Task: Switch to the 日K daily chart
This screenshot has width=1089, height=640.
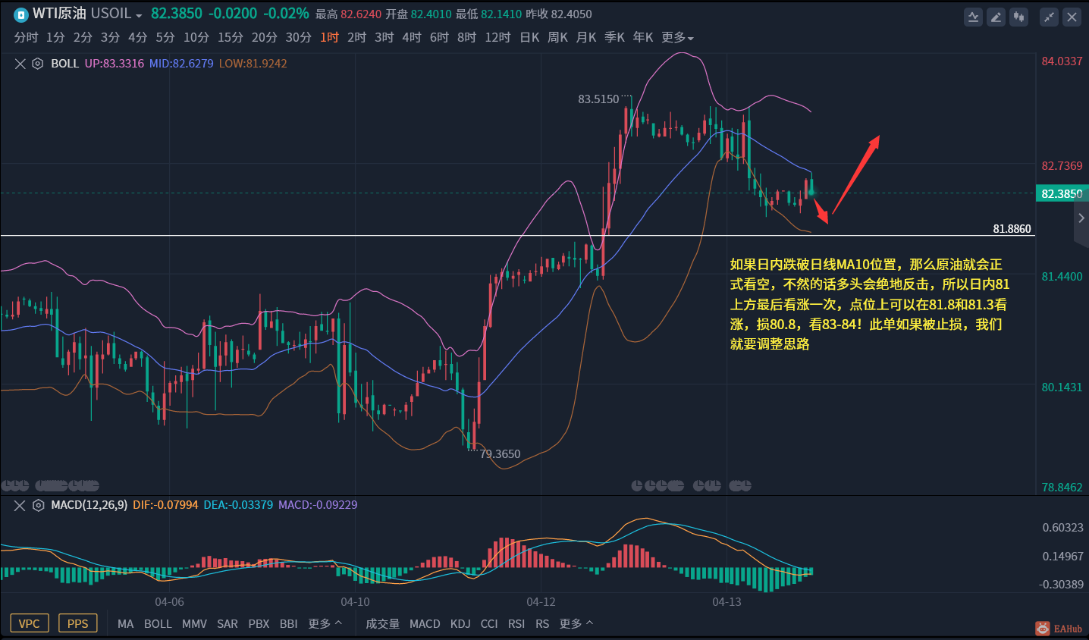Action: click(529, 37)
